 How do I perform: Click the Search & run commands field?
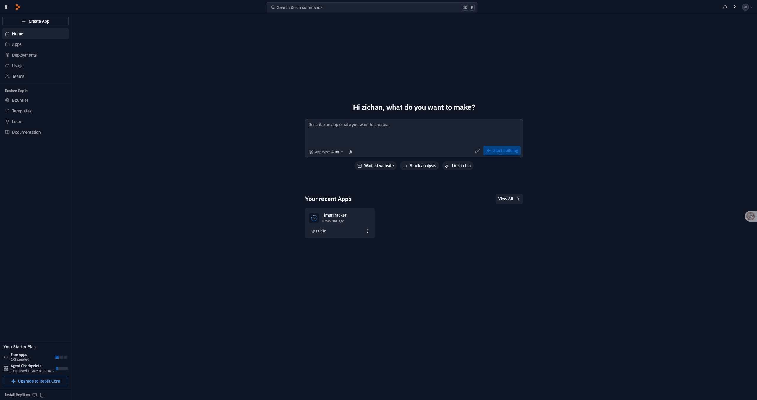(372, 7)
